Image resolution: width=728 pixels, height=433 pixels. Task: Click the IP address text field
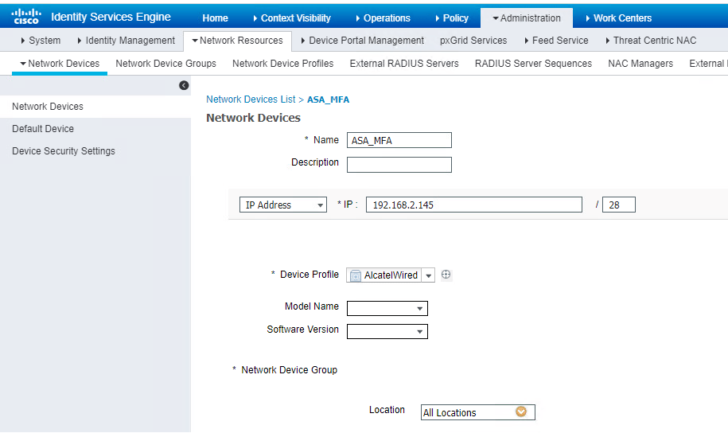pos(473,205)
